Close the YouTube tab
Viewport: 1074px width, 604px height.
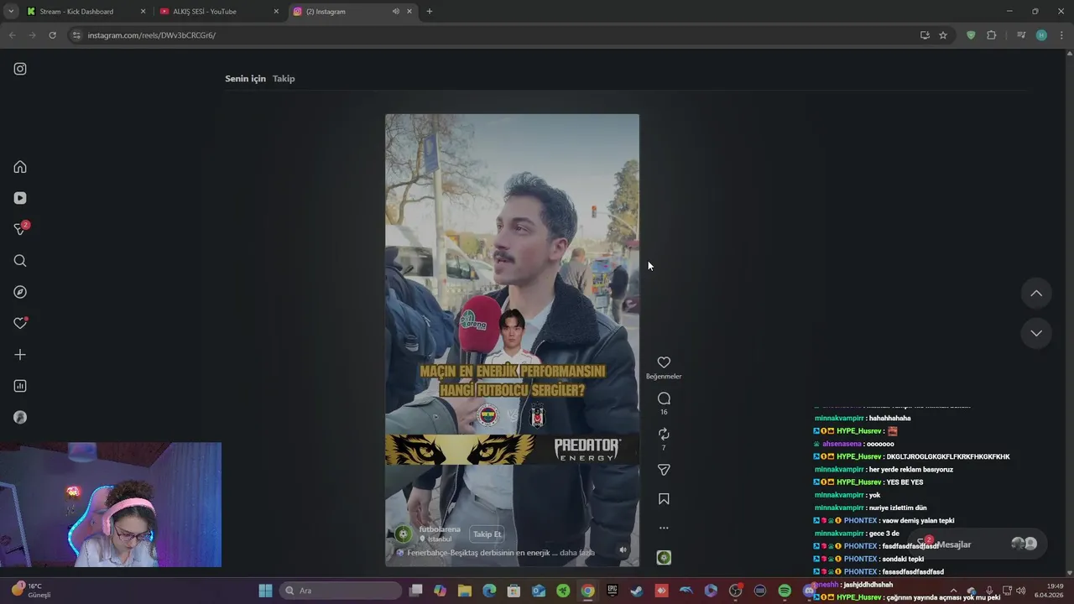[x=276, y=12]
